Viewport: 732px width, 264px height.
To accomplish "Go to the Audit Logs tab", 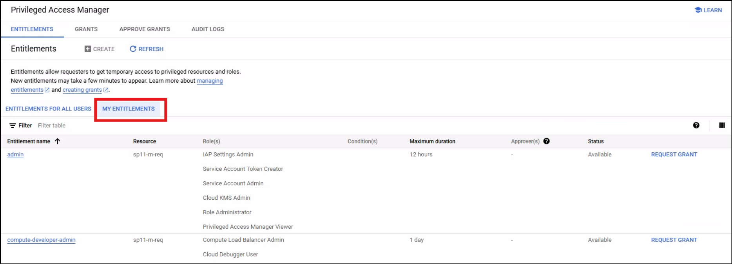I will [x=208, y=29].
